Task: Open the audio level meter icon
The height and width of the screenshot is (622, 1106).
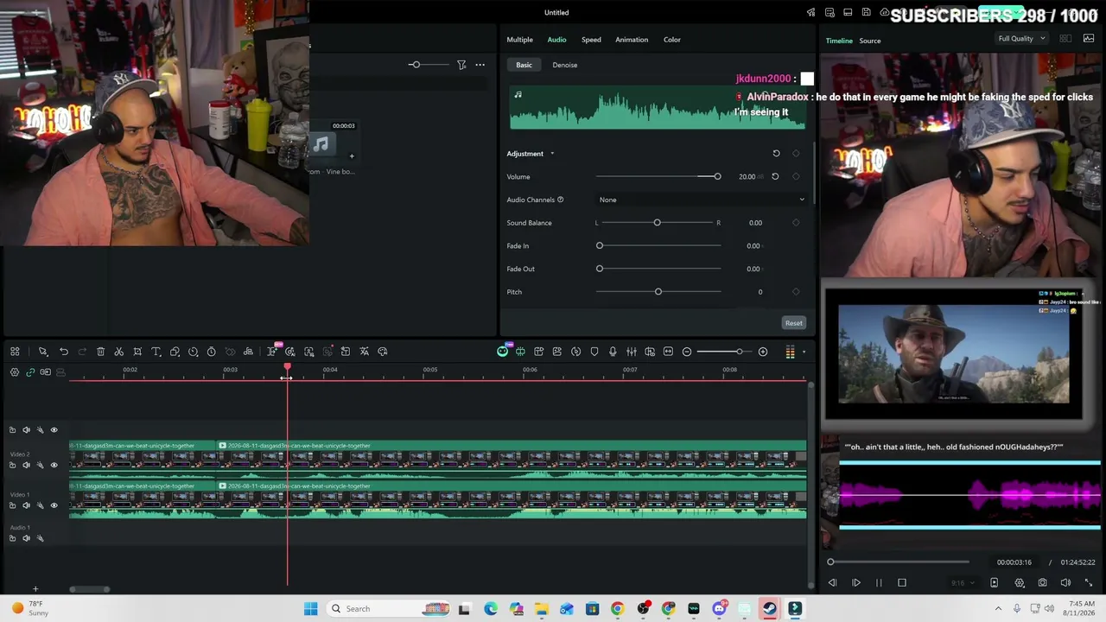Action: pyautogui.click(x=790, y=352)
